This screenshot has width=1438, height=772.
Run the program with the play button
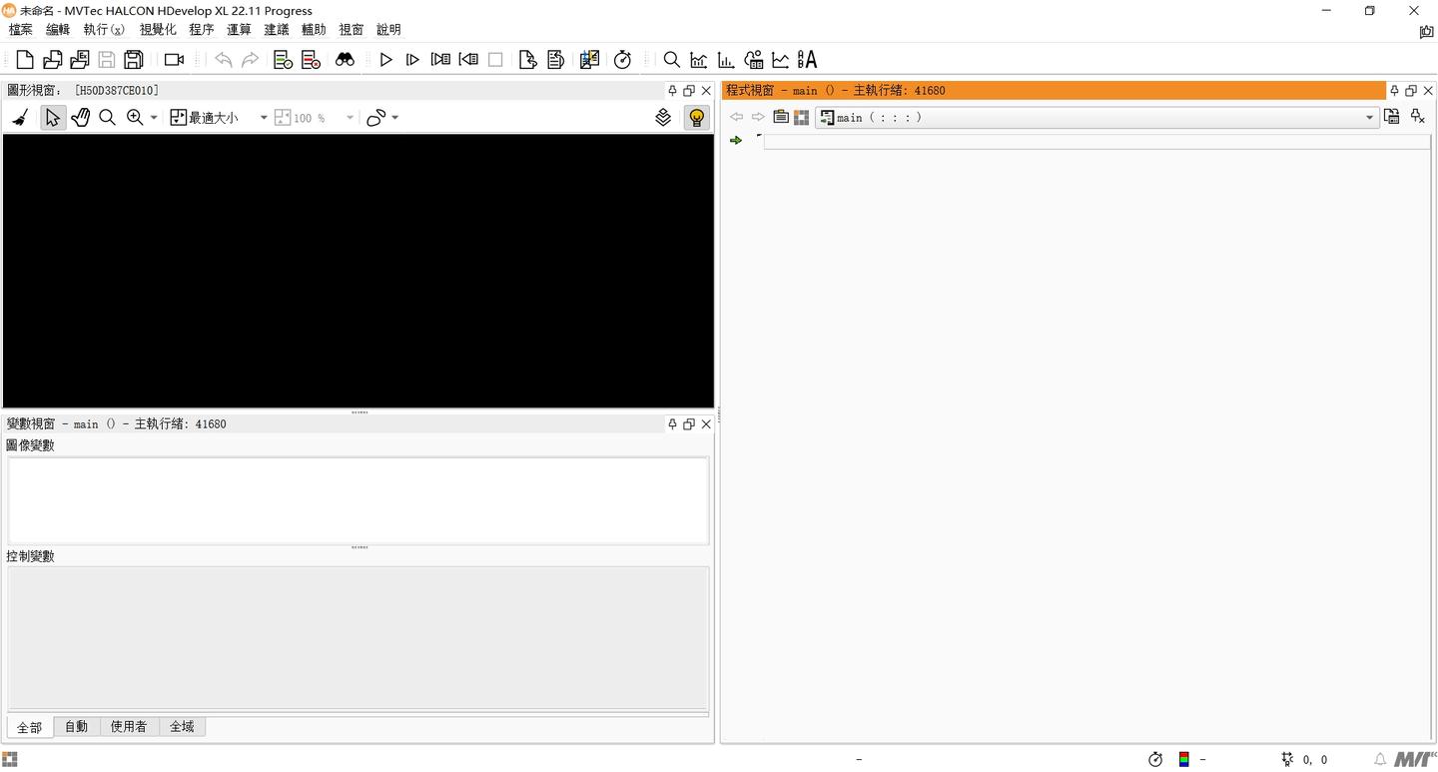click(x=385, y=60)
